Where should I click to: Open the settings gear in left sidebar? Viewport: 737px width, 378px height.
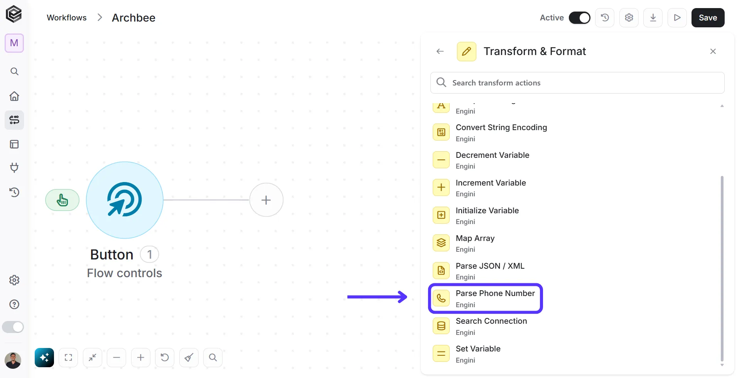click(14, 280)
